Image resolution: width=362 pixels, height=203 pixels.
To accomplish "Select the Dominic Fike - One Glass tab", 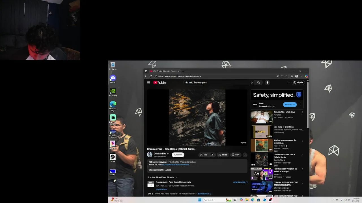I will click(x=165, y=71).
